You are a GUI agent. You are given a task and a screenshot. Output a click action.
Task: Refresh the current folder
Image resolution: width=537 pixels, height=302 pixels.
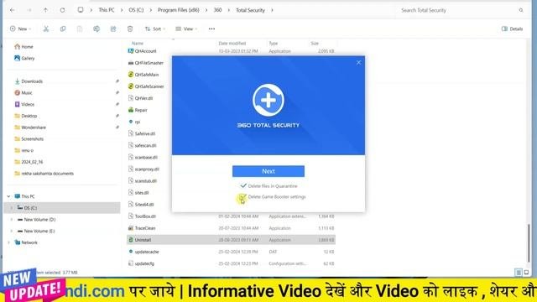62,10
